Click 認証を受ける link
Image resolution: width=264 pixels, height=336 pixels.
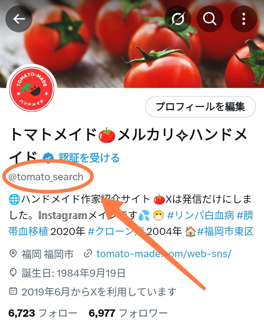(x=89, y=158)
